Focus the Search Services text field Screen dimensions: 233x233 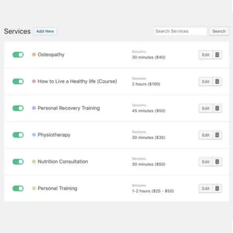pos(180,31)
